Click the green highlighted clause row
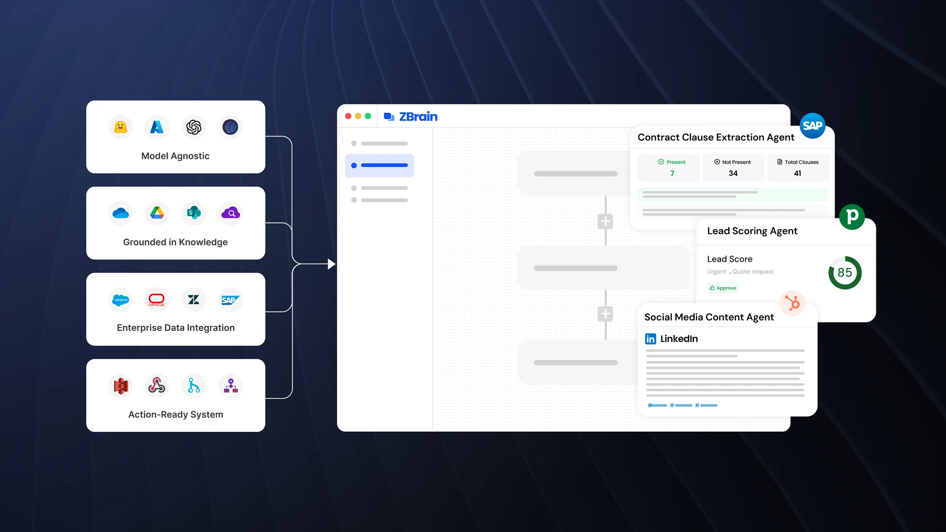This screenshot has height=532, width=946. [733, 194]
